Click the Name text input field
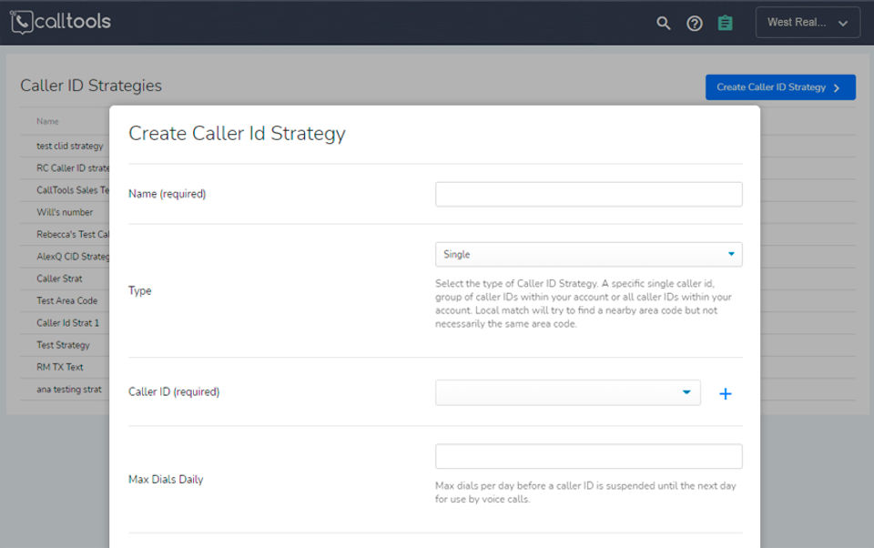874x548 pixels. (588, 194)
